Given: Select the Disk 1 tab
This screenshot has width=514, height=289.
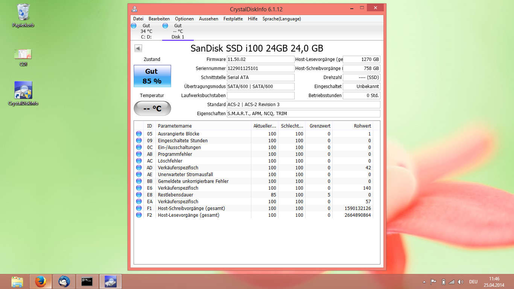Looking at the screenshot, I should pyautogui.click(x=178, y=31).
